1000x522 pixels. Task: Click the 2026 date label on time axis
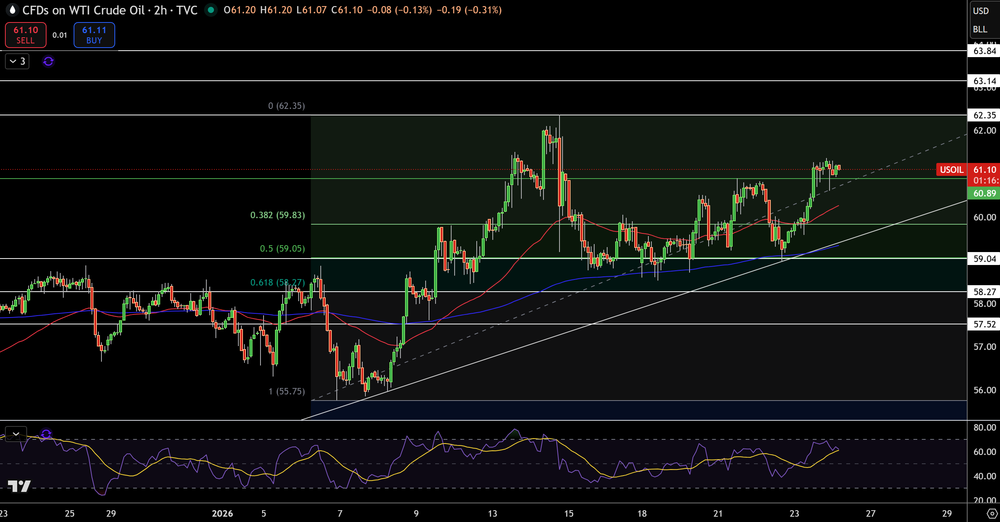coord(222,514)
